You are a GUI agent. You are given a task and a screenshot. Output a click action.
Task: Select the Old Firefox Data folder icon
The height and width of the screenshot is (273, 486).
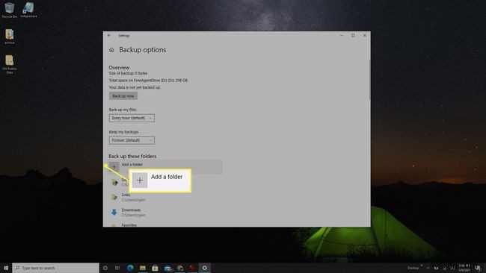click(9, 64)
